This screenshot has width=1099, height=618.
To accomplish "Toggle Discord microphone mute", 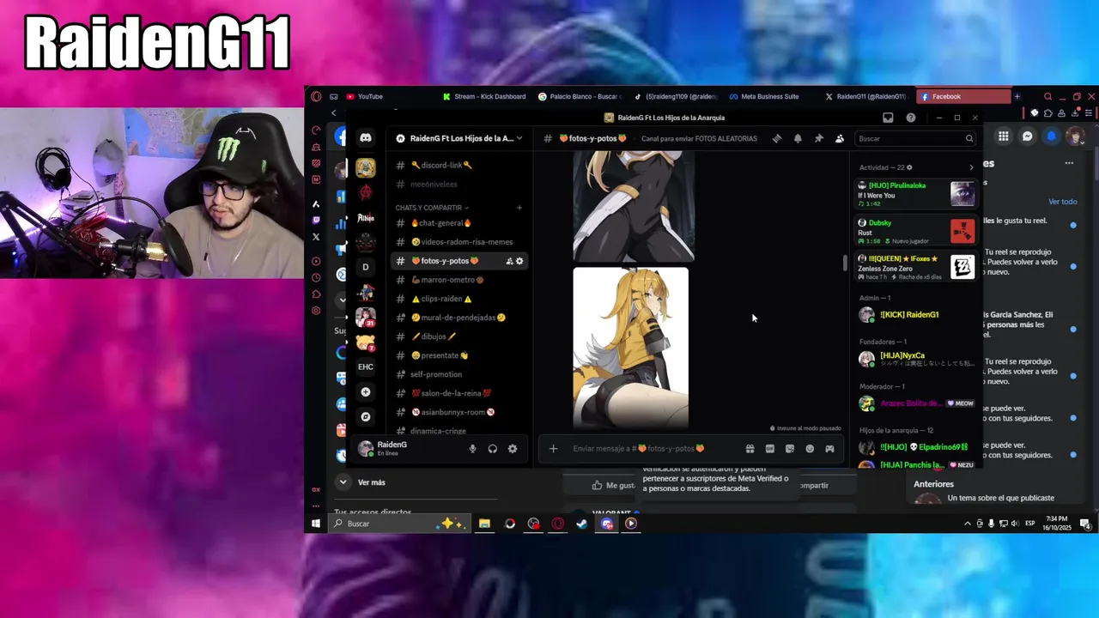I will [x=472, y=449].
